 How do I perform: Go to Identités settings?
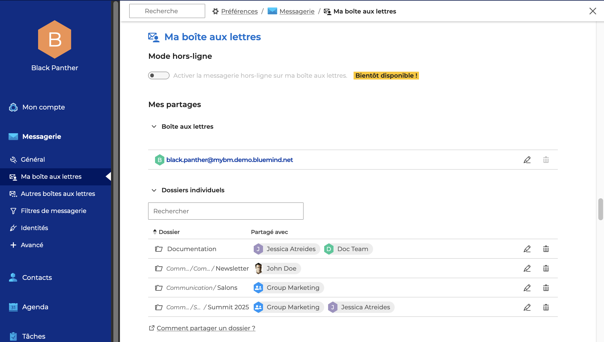coord(34,228)
